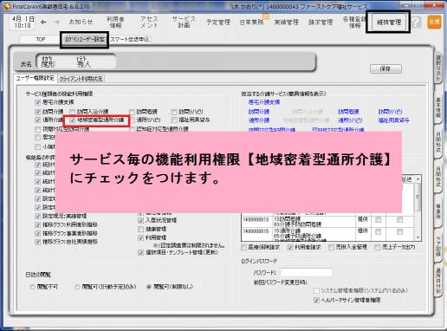Viewport: 447px width, 331px height.
Task: Open the サービス計画 menu
Action: [184, 23]
